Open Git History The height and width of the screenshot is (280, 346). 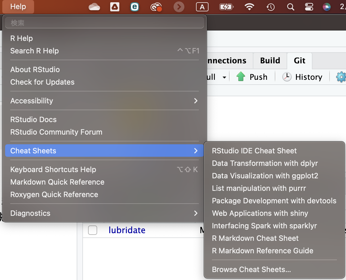[302, 77]
